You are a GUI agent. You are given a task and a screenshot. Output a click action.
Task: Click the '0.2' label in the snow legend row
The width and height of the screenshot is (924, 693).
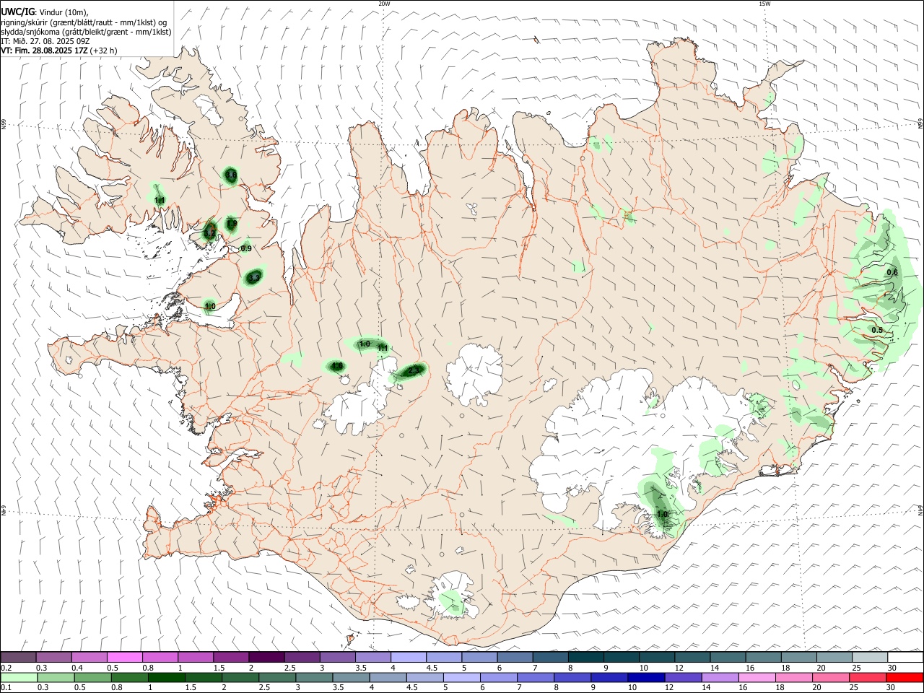point(6,668)
